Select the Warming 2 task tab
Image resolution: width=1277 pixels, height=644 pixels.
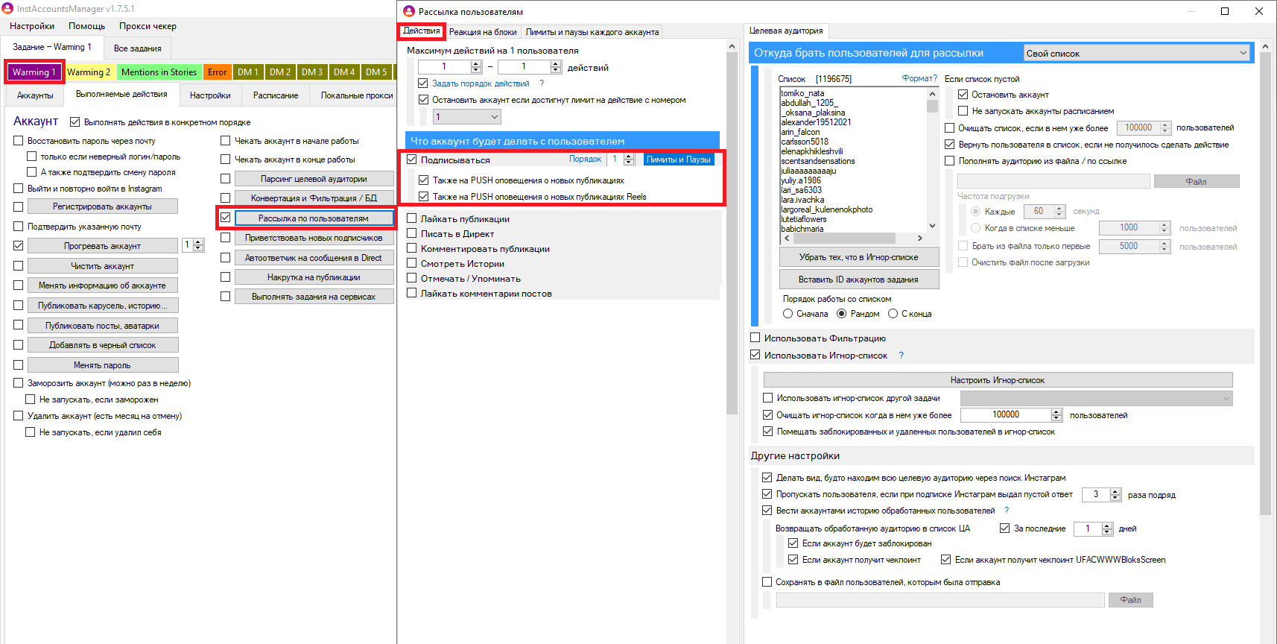pyautogui.click(x=89, y=72)
